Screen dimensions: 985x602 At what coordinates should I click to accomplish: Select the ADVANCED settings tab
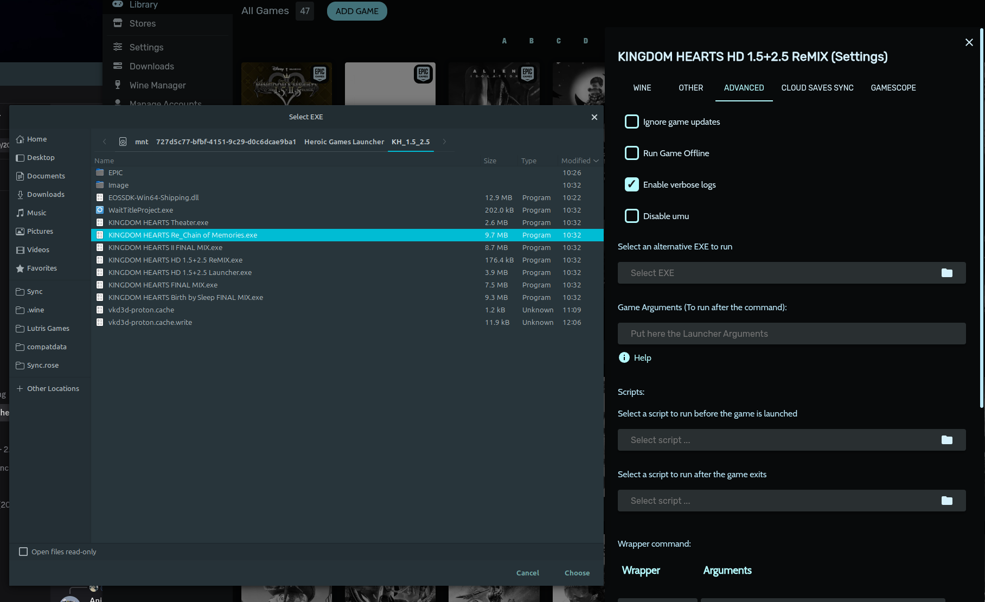pos(744,88)
